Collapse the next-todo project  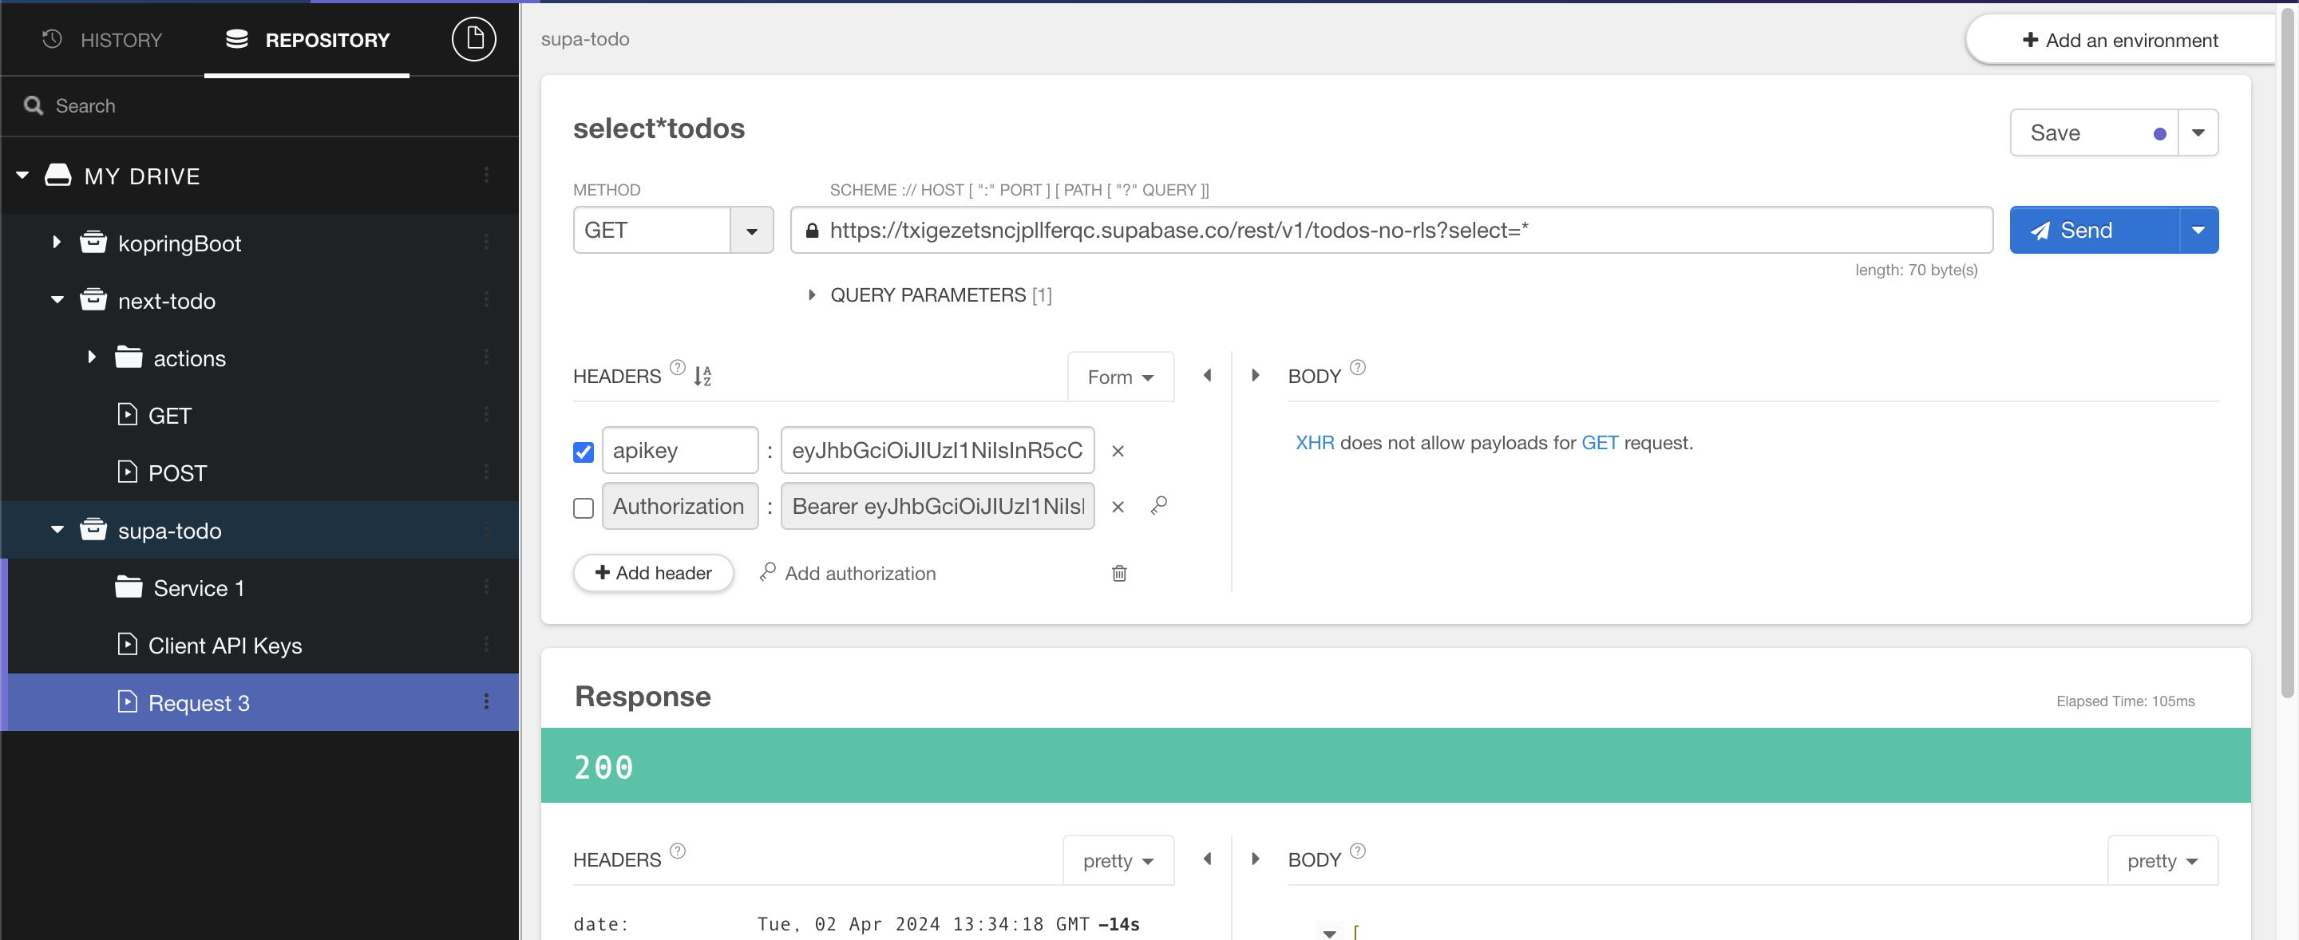[57, 301]
